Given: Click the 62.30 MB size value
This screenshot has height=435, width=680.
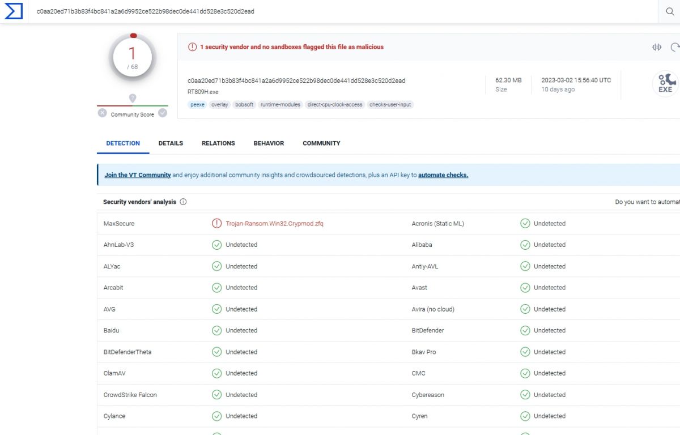Looking at the screenshot, I should [508, 80].
